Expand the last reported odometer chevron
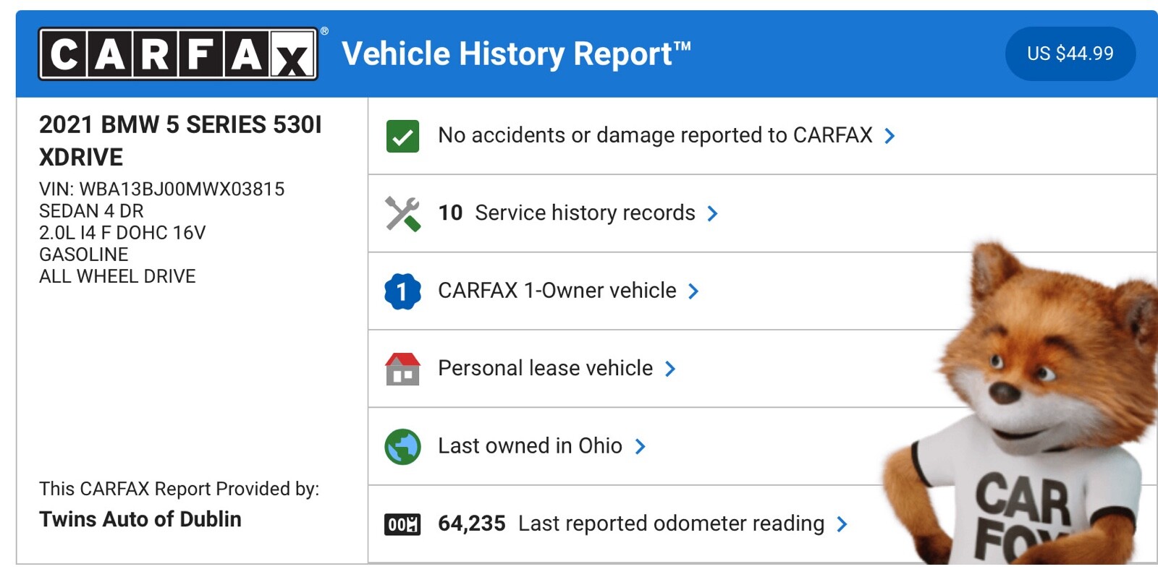Image resolution: width=1158 pixels, height=577 pixels. coord(842,524)
